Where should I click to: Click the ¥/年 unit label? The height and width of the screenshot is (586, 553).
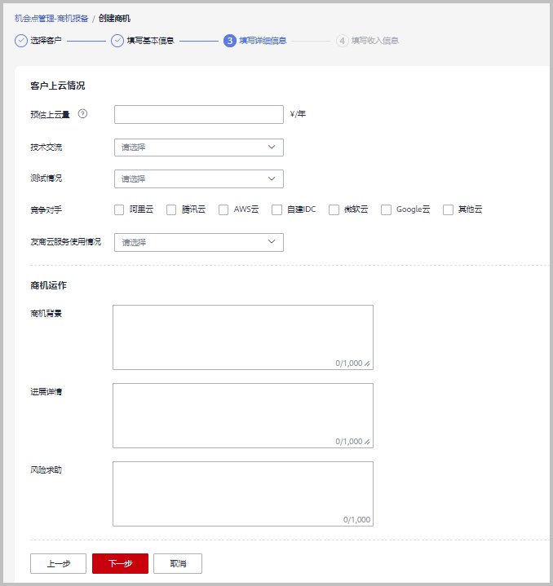click(298, 114)
